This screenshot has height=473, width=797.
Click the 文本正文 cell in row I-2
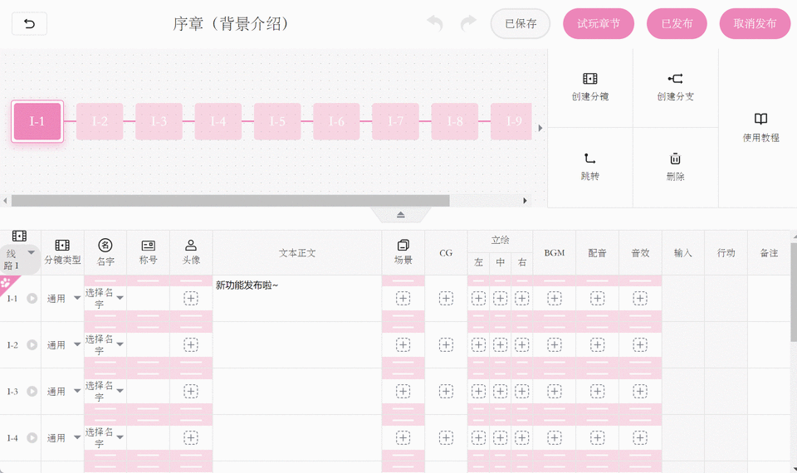tap(297, 345)
